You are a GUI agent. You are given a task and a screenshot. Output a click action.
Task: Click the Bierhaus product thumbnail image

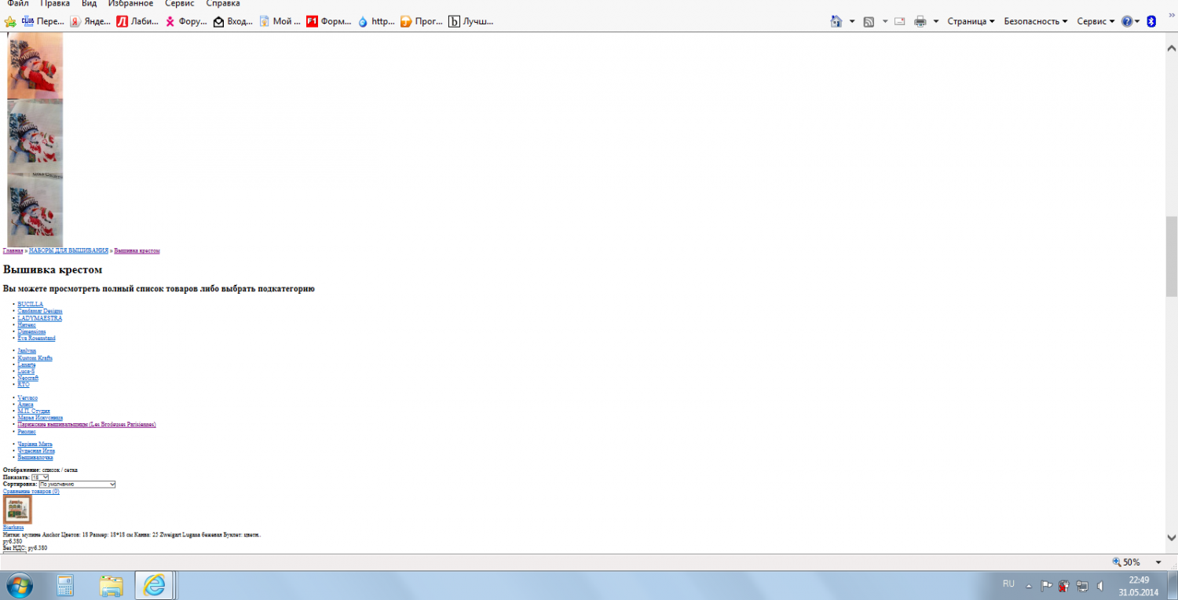pos(17,509)
